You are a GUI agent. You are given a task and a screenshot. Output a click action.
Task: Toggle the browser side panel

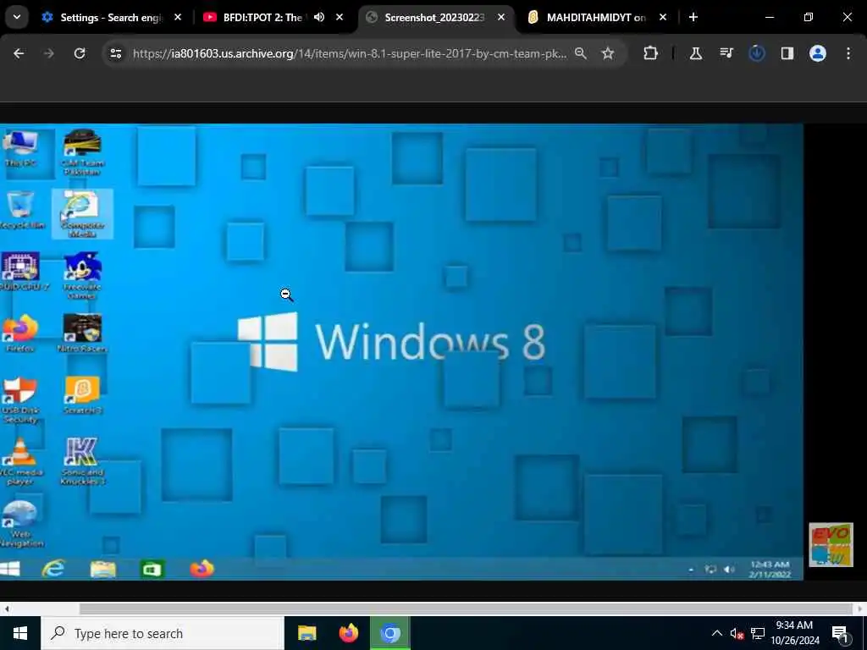(787, 53)
